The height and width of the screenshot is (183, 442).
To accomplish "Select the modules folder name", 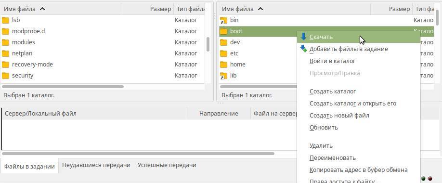I will pyautogui.click(x=24, y=42).
